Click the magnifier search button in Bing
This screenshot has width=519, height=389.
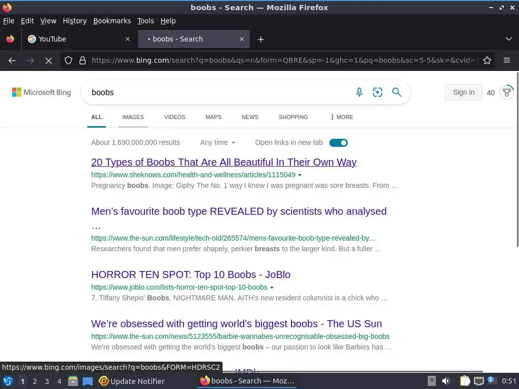point(396,92)
